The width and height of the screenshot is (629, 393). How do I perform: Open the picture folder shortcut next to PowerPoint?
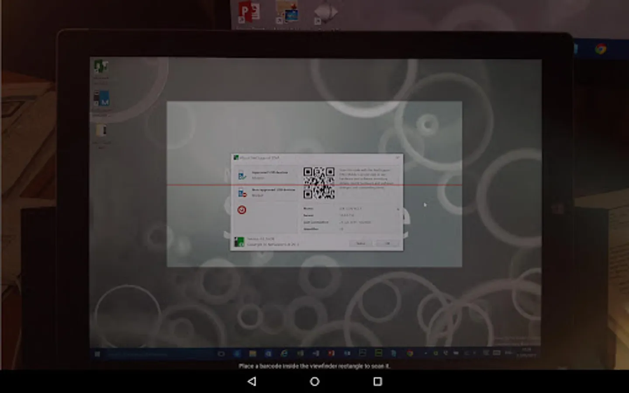287,13
